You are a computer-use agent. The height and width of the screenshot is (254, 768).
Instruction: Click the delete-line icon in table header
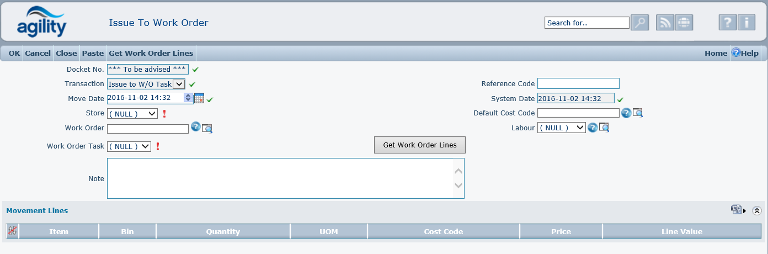coord(12,231)
